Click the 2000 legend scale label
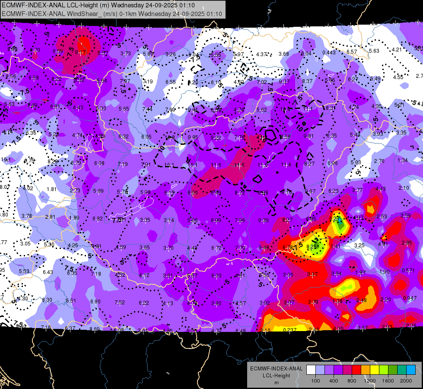 [x=406, y=381]
